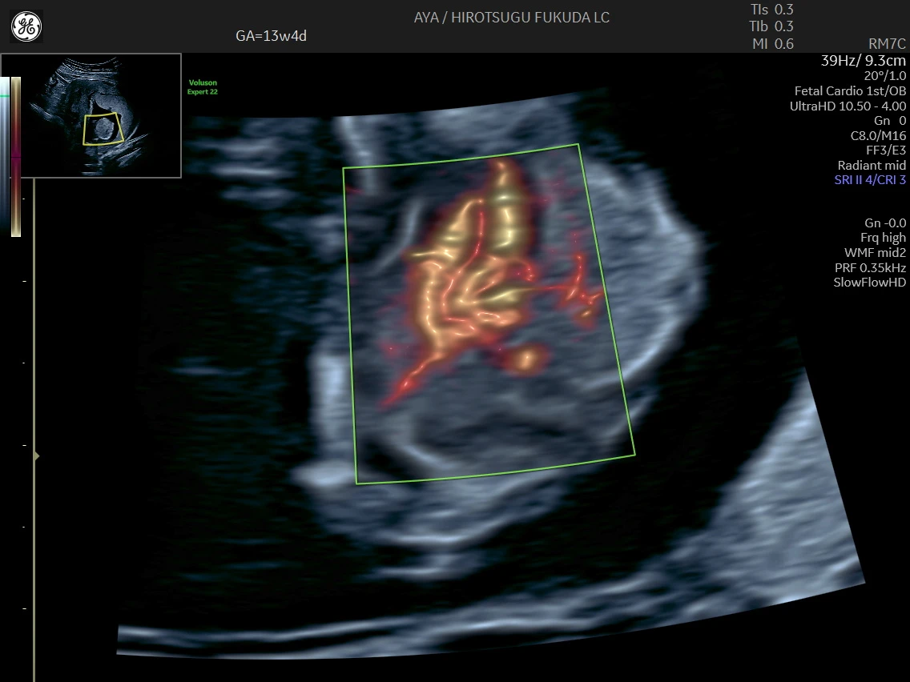Select the purple SRI II 4/CRI 3 setting

pyautogui.click(x=870, y=180)
